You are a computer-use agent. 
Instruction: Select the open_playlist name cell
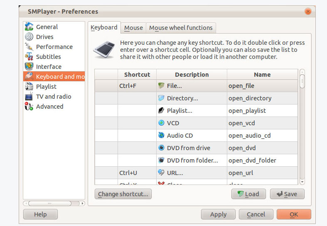pyautogui.click(x=262, y=110)
